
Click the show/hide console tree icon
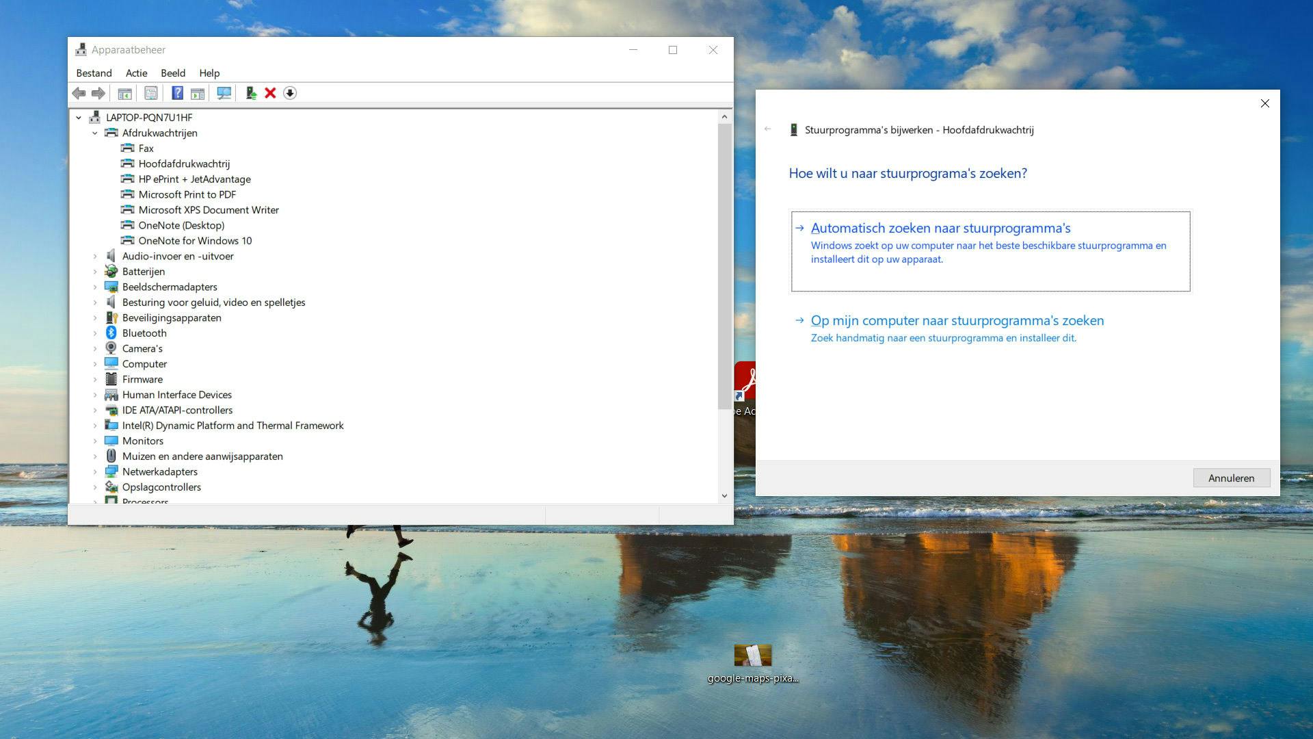coord(124,93)
